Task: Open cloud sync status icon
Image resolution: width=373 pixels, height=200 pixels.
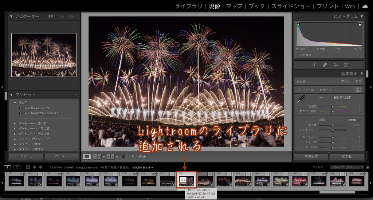Action: [365, 7]
